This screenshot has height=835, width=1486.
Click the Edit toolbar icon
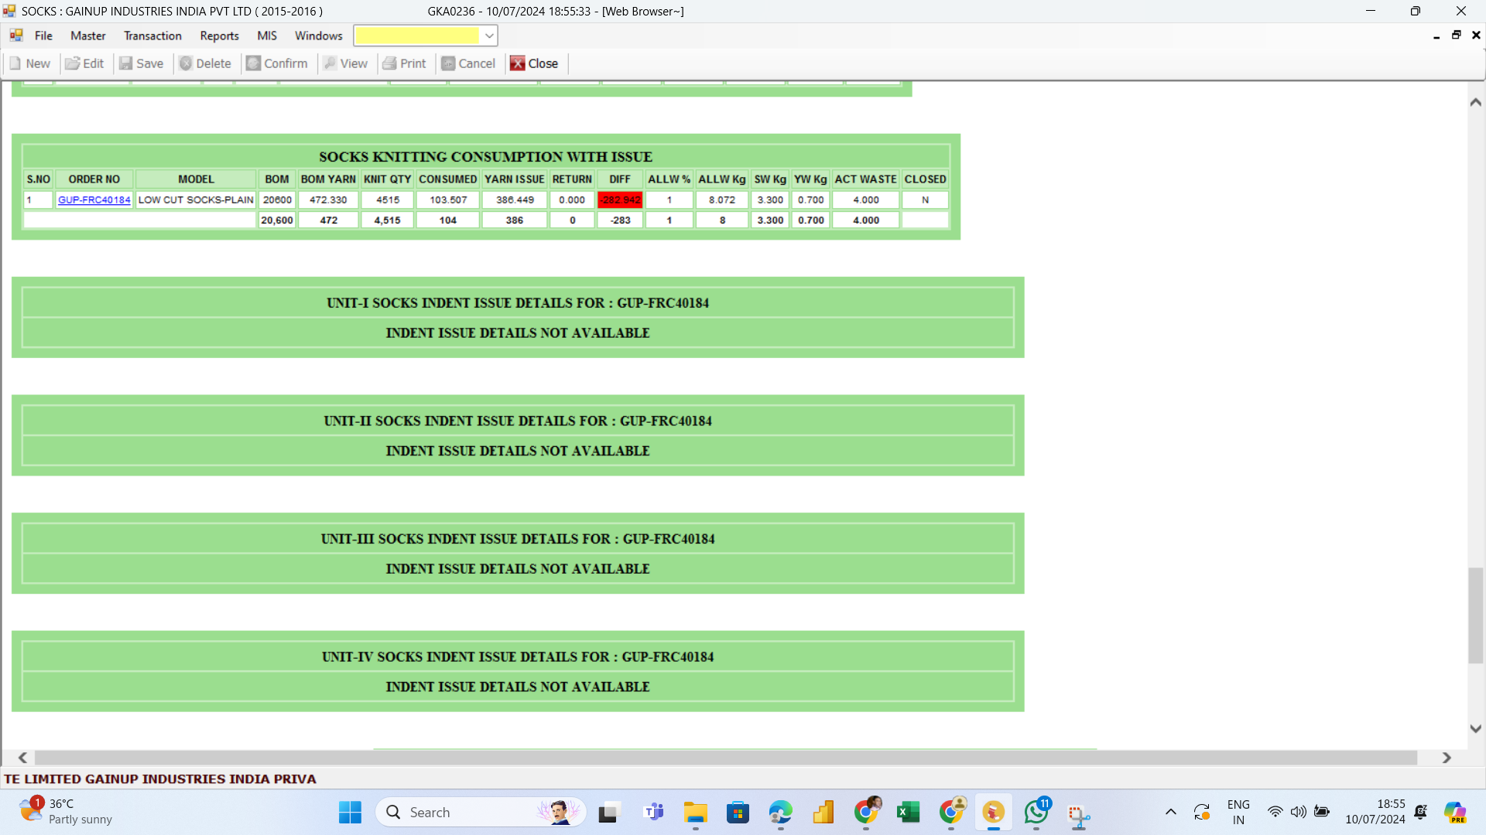[73, 63]
